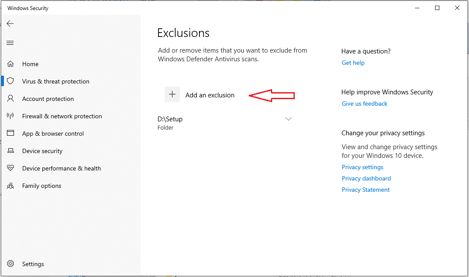
Task: Open the Privacy Statement link
Action: click(x=365, y=190)
